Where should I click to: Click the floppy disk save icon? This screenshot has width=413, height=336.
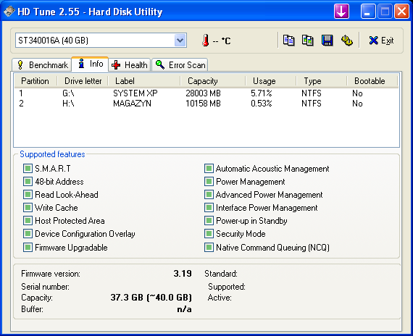coord(327,41)
